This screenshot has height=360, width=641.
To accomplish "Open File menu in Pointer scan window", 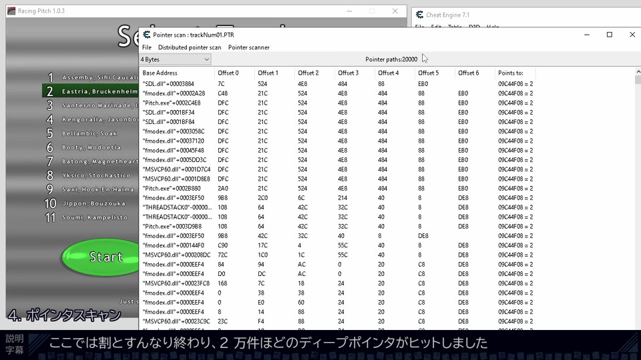I will point(147,47).
